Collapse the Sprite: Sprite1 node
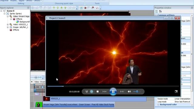194x109 pixels. [5, 14]
